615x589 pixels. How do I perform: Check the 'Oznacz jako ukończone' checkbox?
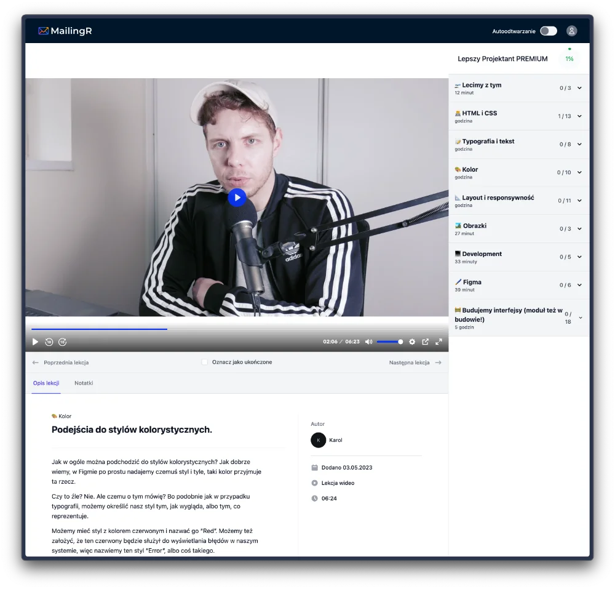pyautogui.click(x=205, y=363)
